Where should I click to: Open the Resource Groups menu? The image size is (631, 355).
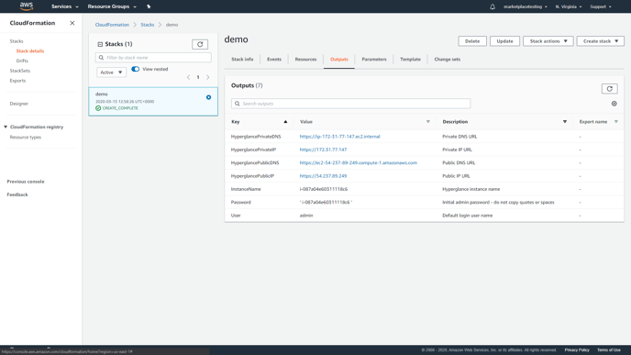(x=112, y=6)
